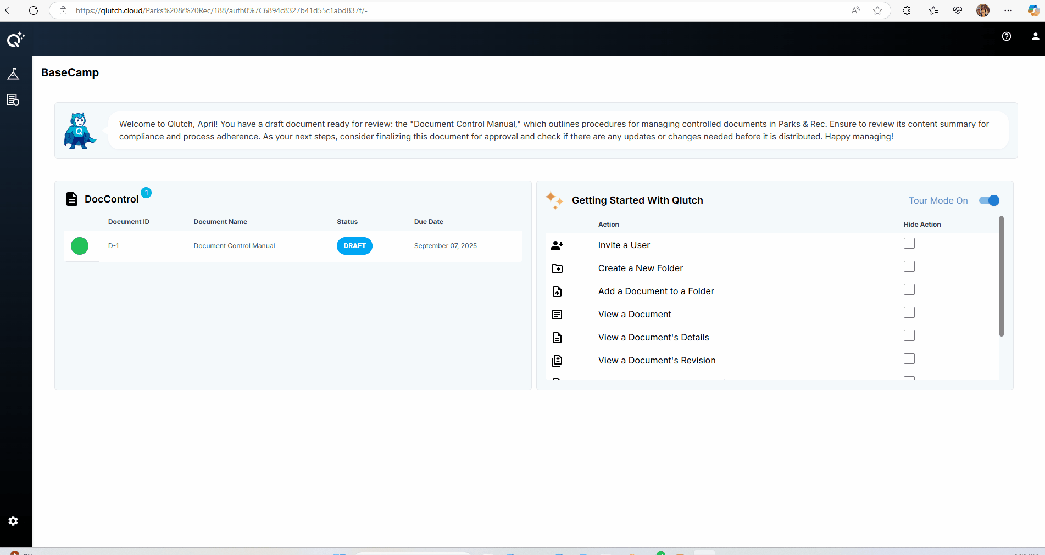Viewport: 1045px width, 555px height.
Task: Check Hide Action for Add a Document to a Folder
Action: pyautogui.click(x=909, y=289)
